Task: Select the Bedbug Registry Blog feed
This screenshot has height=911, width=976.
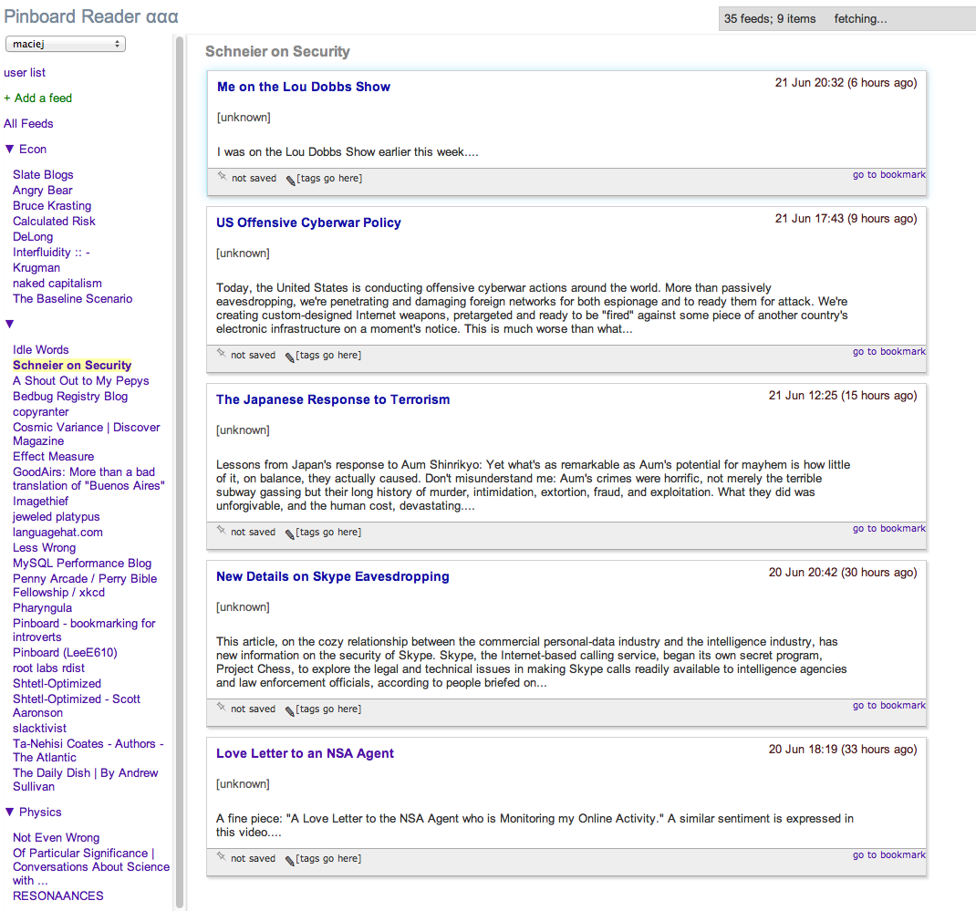Action: [x=70, y=396]
